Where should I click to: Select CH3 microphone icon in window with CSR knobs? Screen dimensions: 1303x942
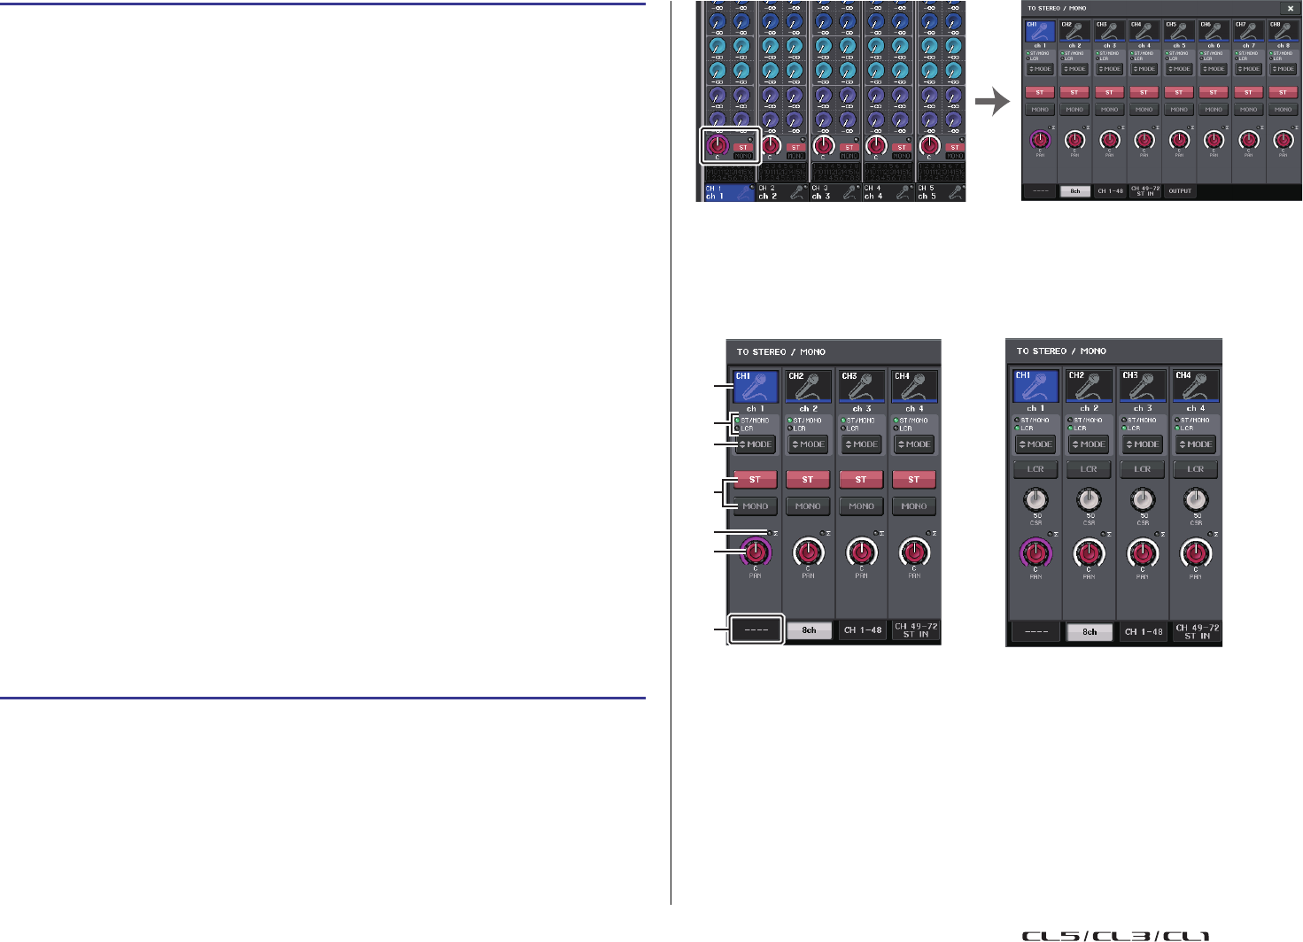(x=1143, y=386)
